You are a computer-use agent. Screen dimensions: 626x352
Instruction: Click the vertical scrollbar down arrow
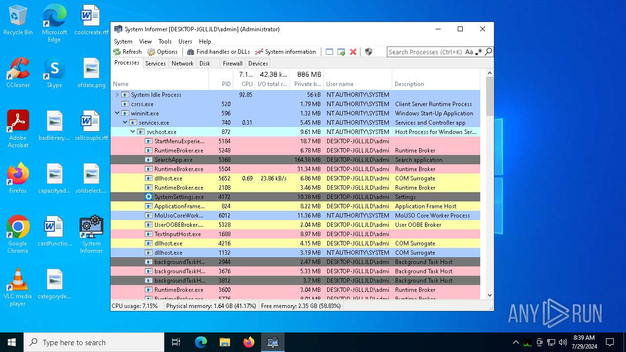(490, 295)
